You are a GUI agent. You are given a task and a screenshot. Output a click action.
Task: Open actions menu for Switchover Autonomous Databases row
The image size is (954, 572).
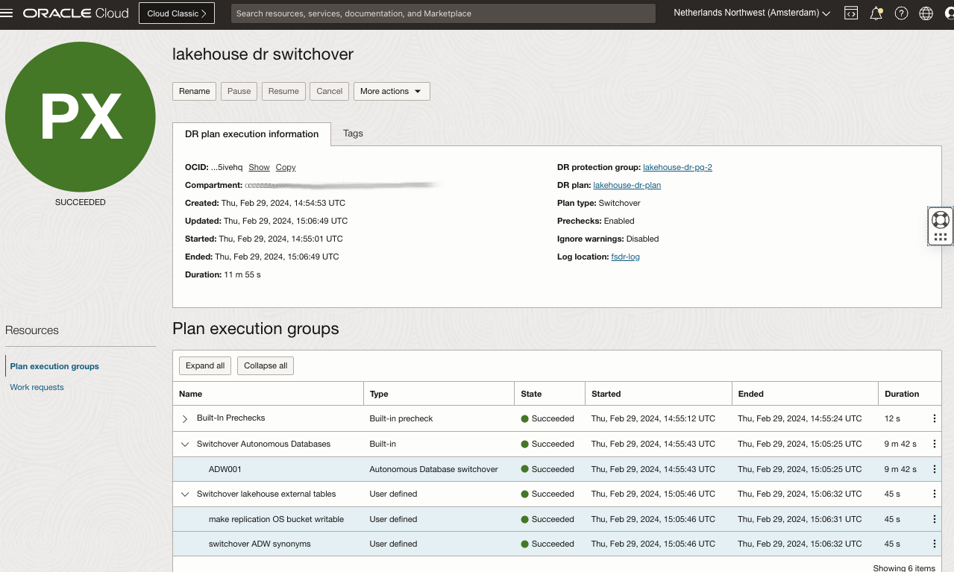coord(934,444)
